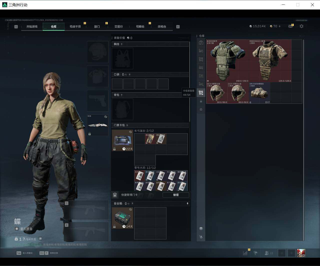Open the flag icon in bottom bar
Image resolution: width=320 pixels, height=266 pixels.
[255, 253]
